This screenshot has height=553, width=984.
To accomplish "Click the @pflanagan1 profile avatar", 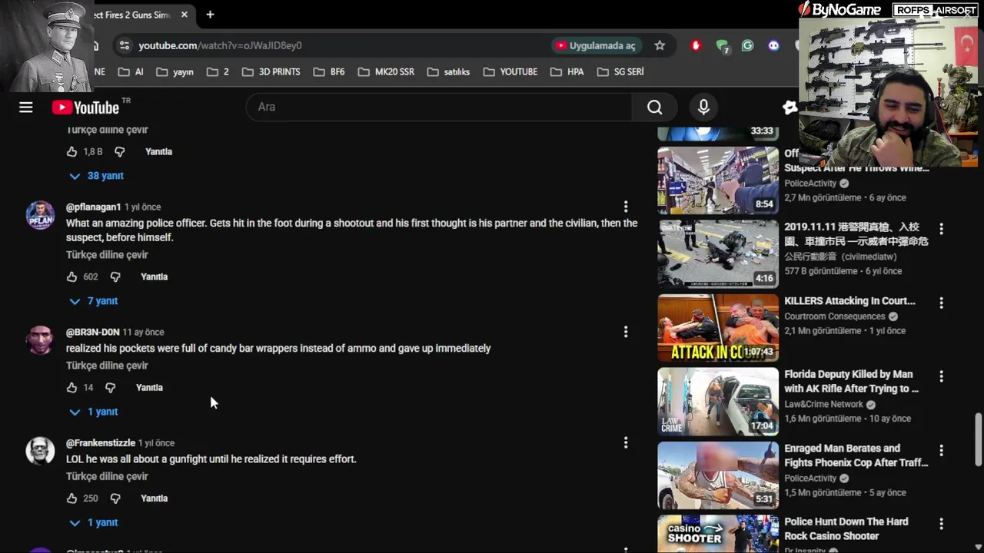I will (40, 215).
